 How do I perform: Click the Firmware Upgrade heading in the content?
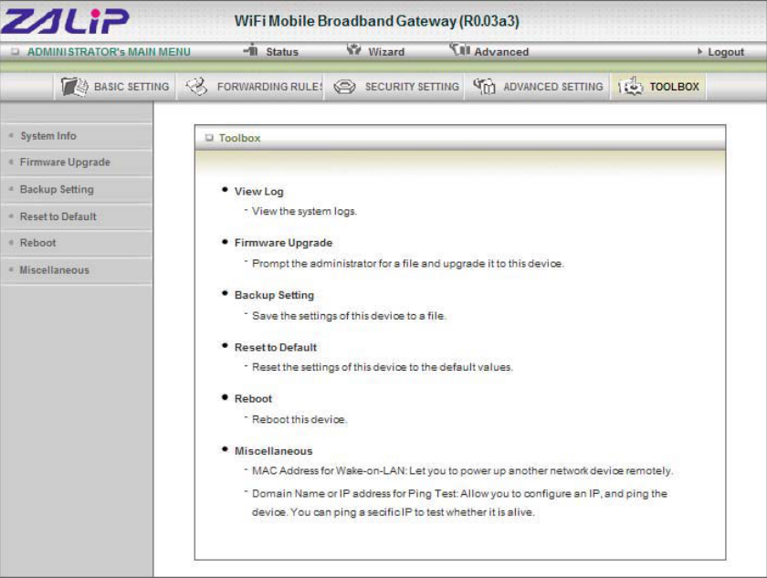click(x=283, y=243)
